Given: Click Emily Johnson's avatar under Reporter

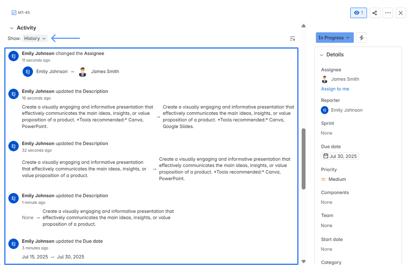Looking at the screenshot, I should click(x=324, y=110).
